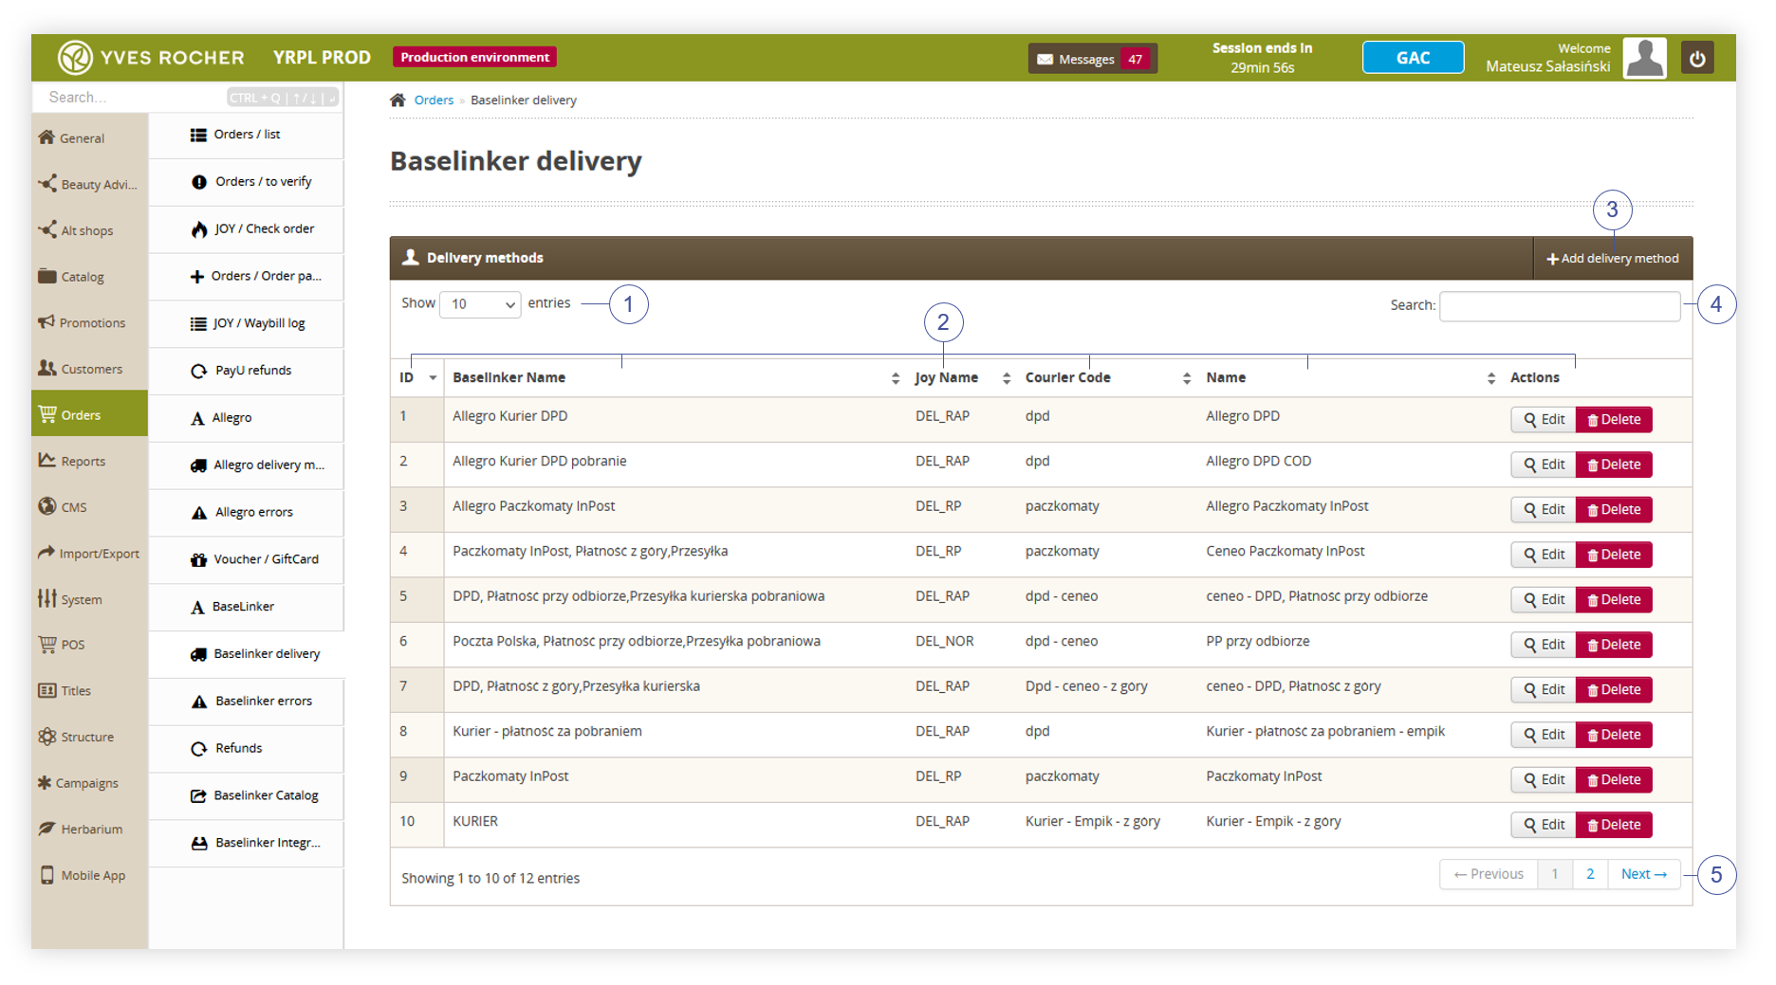The width and height of the screenshot is (1776, 985).
Task: Click the System sliders icon
Action: [47, 598]
